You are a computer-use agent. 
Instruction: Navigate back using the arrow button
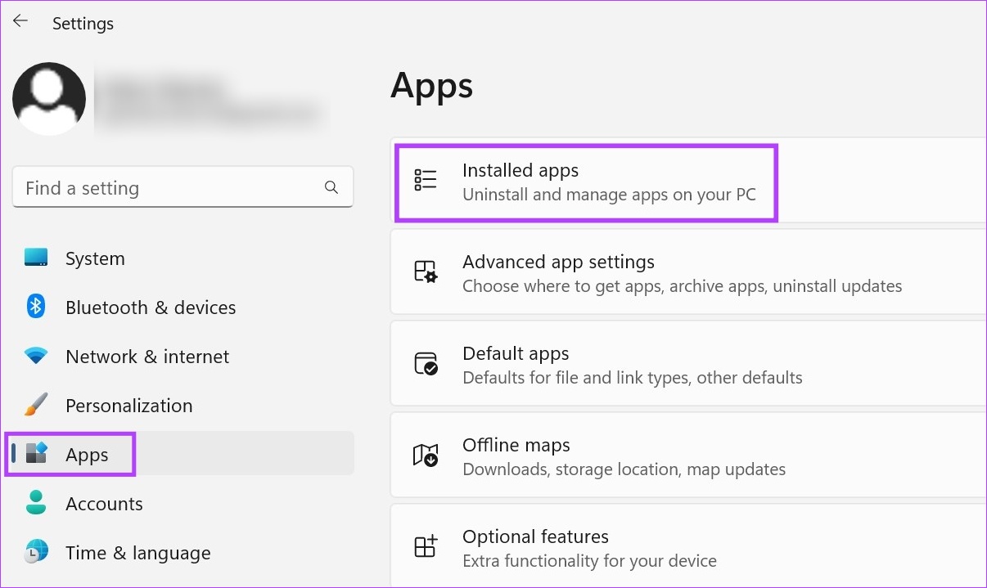click(20, 21)
